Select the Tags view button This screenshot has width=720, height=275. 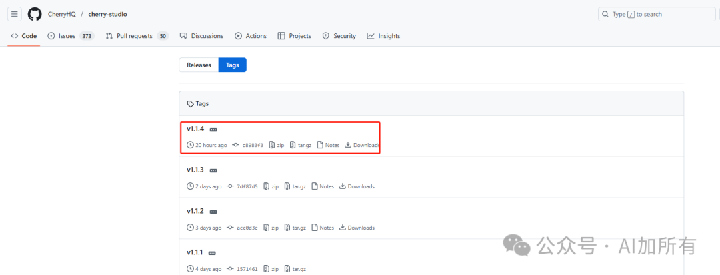click(233, 65)
